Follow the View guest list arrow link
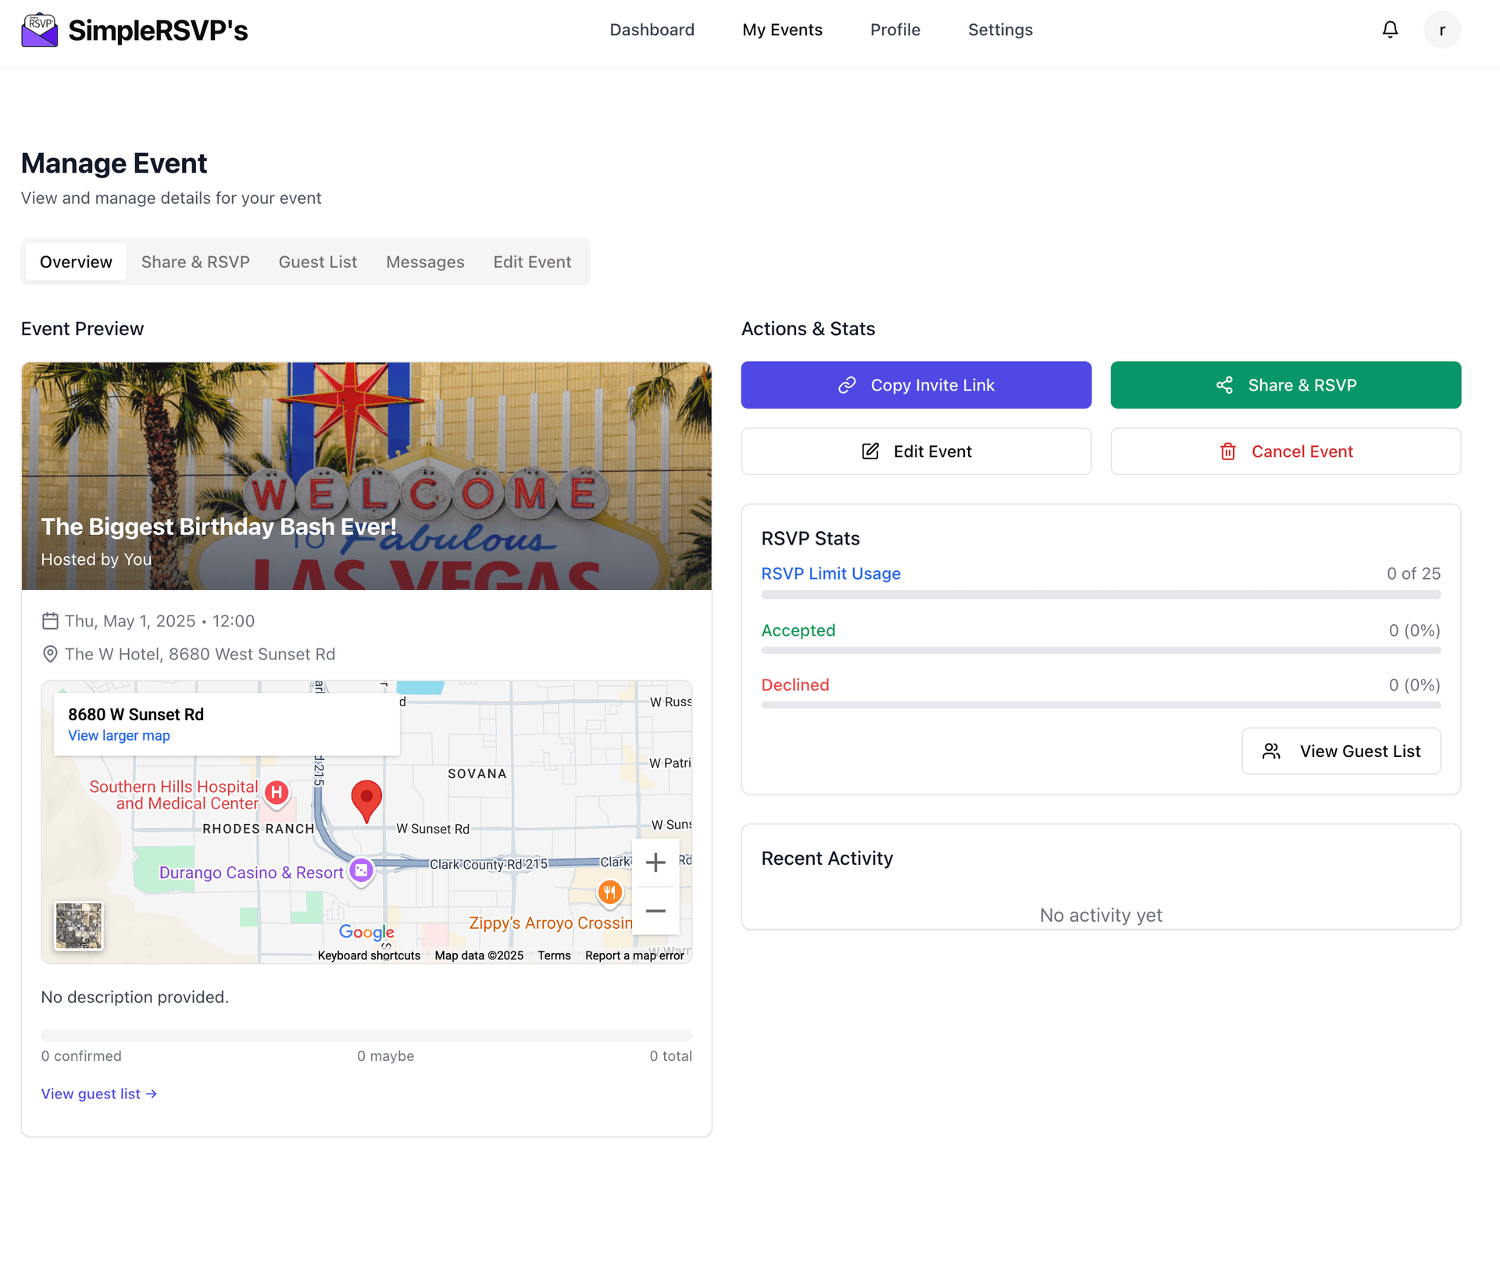Image resolution: width=1500 pixels, height=1264 pixels. coord(99,1094)
